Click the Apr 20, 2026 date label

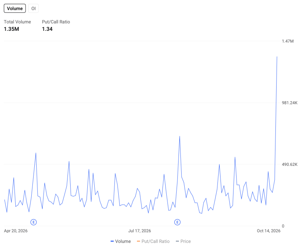tap(16, 231)
